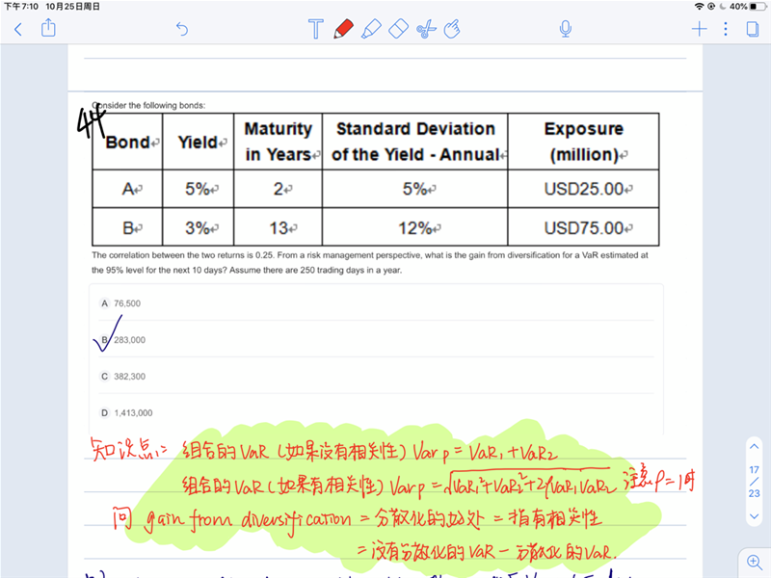Select the Text tool
The width and height of the screenshot is (771, 578).
[x=316, y=29]
